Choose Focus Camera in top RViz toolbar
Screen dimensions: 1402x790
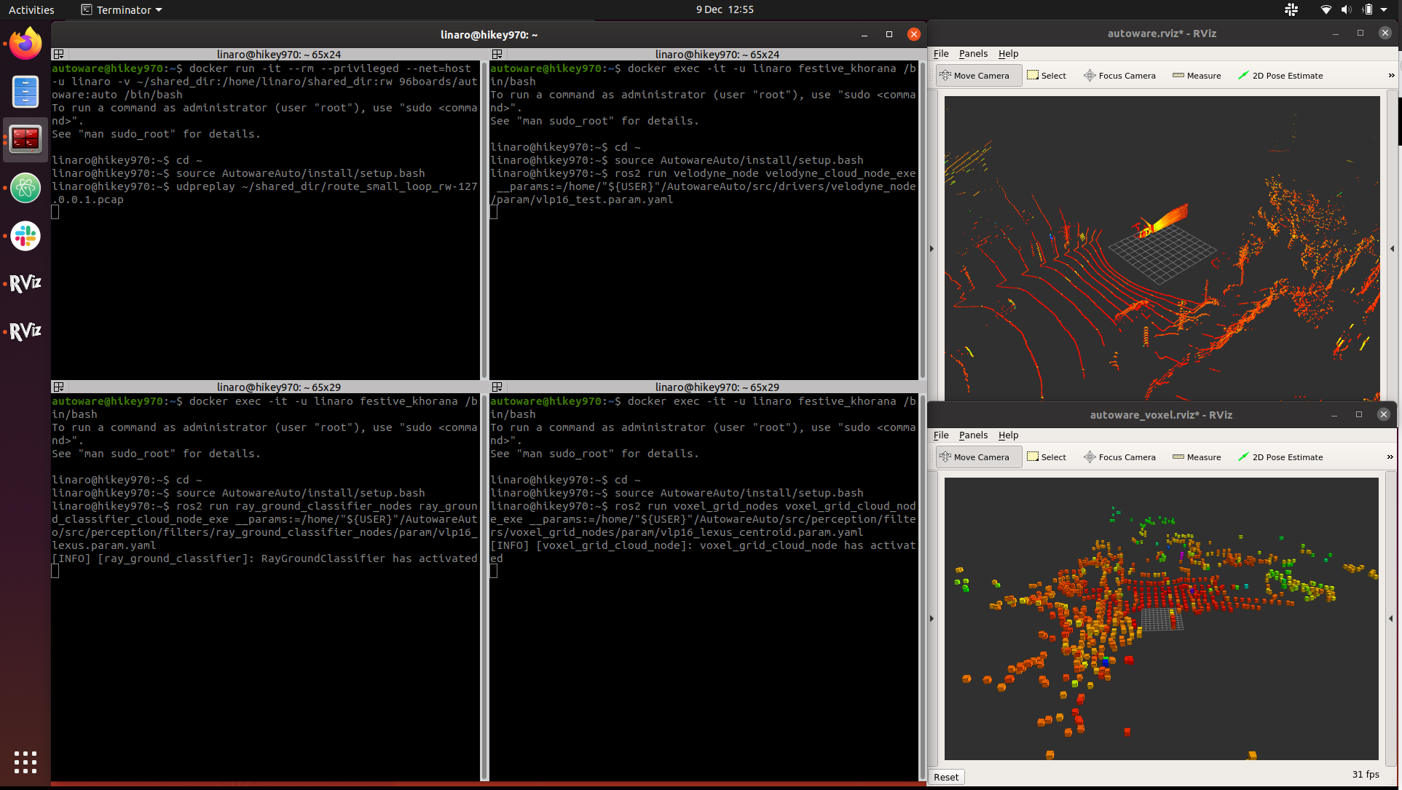(x=1119, y=76)
